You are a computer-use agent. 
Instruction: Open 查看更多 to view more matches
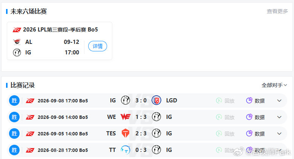click(277, 11)
